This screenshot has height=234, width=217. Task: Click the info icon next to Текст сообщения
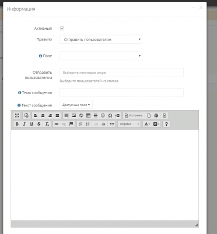click(x=19, y=105)
